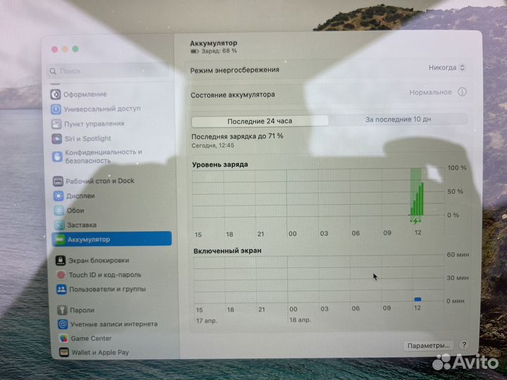The width and height of the screenshot is (507, 380).
Task: Click the Состояние аккумулятора row label
Action: pos(233,95)
